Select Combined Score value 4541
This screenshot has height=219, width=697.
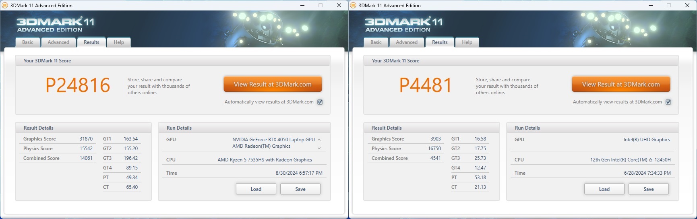coord(436,158)
